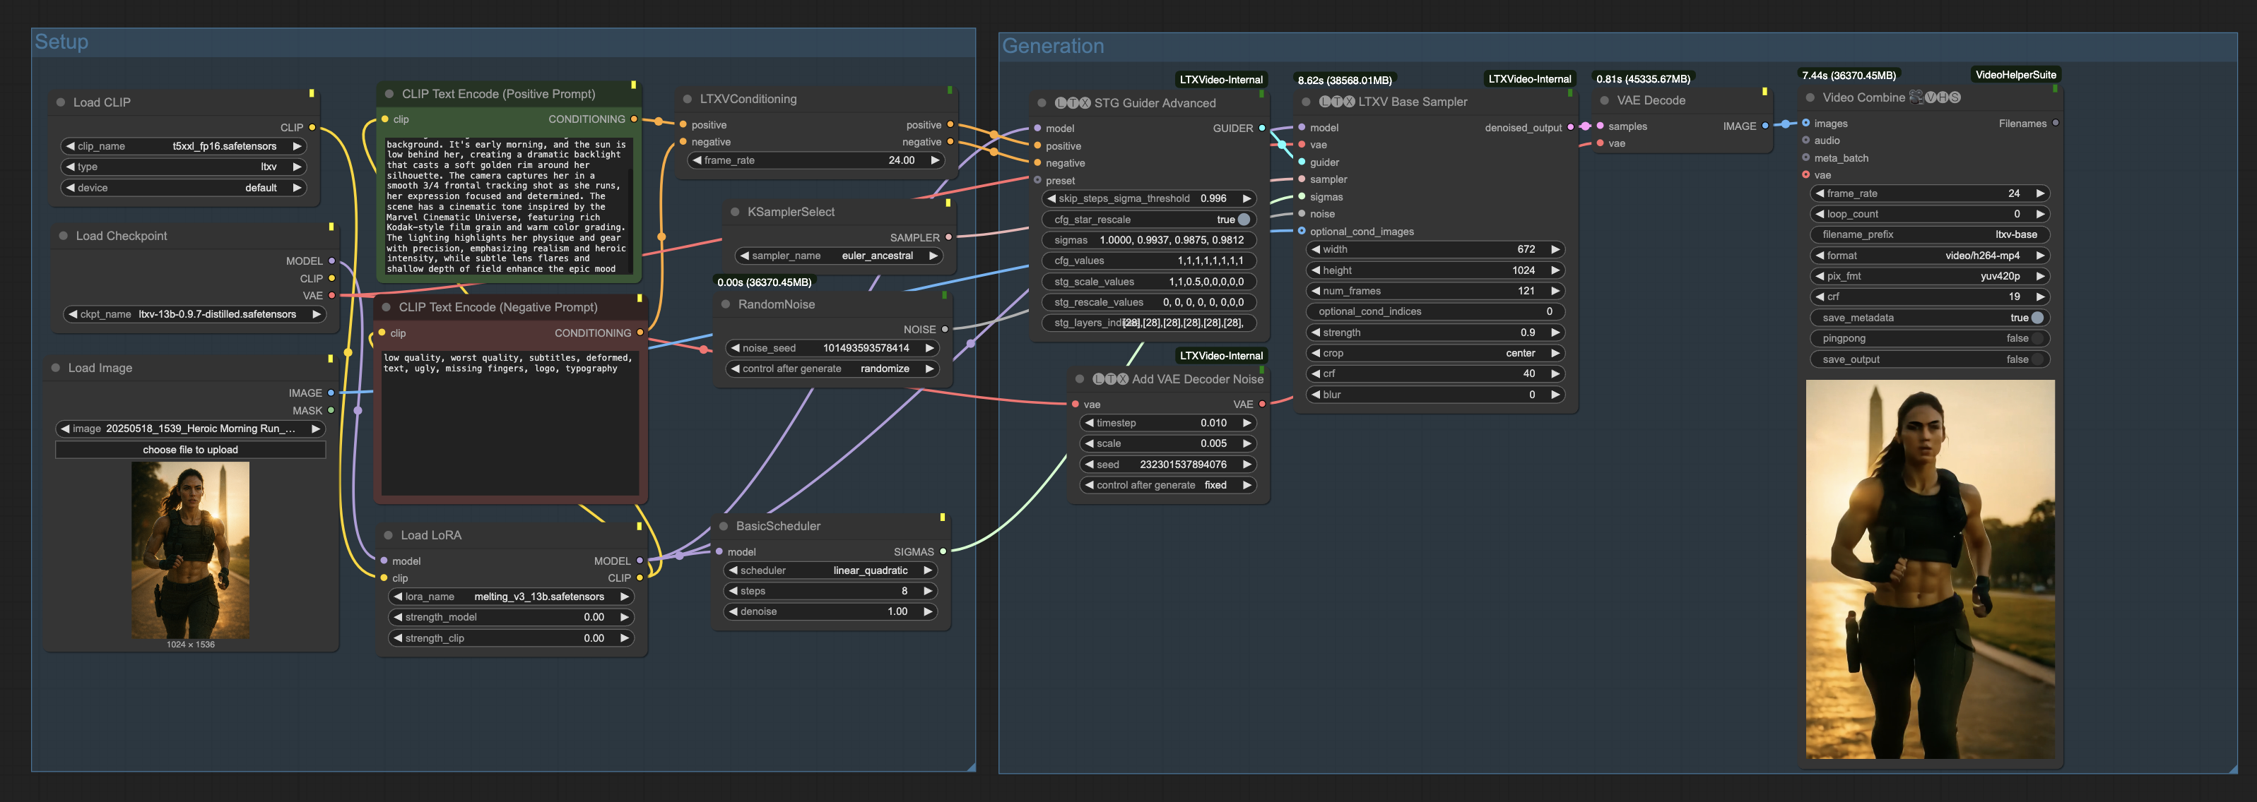The height and width of the screenshot is (802, 2257).
Task: Click the Setup group title
Action: click(x=61, y=42)
